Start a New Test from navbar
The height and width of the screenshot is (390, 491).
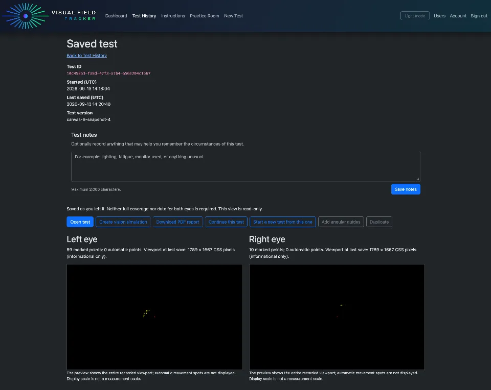click(x=233, y=16)
